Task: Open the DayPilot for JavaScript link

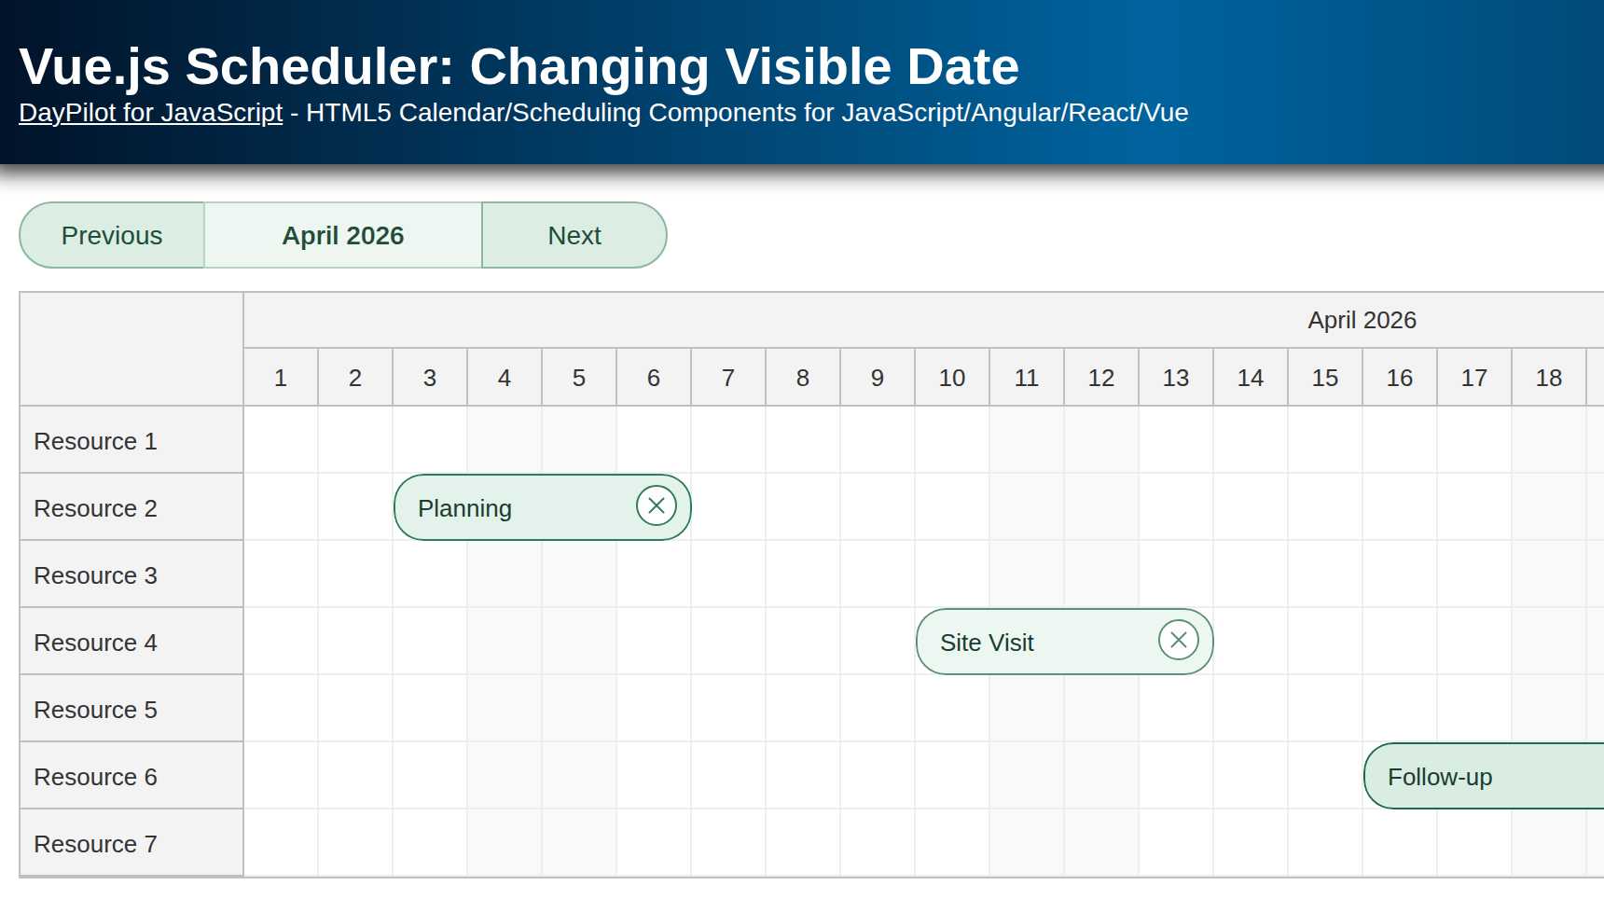Action: (x=150, y=113)
